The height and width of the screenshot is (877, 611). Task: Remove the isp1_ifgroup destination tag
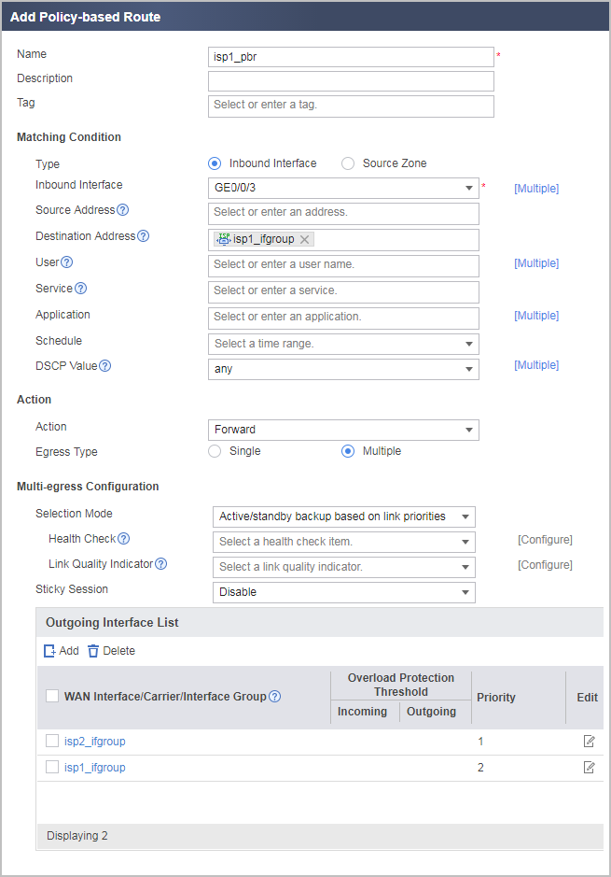[x=304, y=239]
